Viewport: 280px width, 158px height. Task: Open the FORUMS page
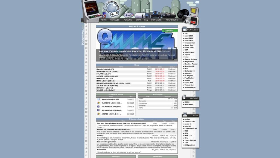tap(128, 20)
